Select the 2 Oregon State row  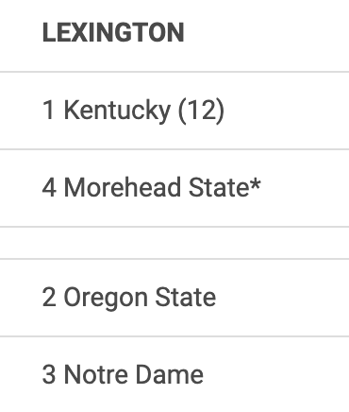pos(174,298)
